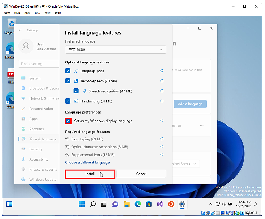Open the 輸入 VirtualBox menu
This screenshot has height=219, width=265.
click(38, 13)
